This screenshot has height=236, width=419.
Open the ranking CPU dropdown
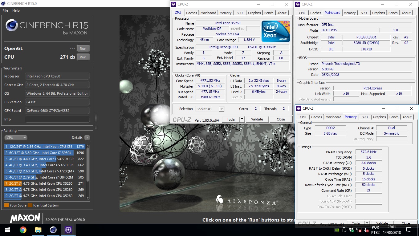point(16,138)
